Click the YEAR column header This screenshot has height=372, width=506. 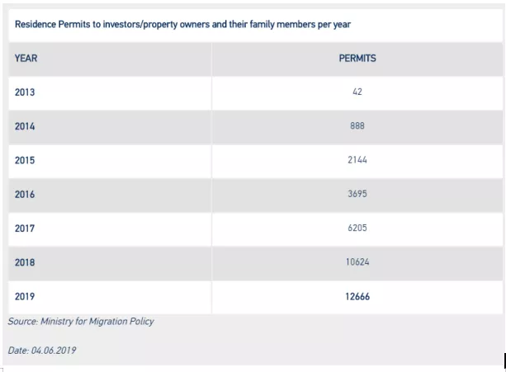26,59
